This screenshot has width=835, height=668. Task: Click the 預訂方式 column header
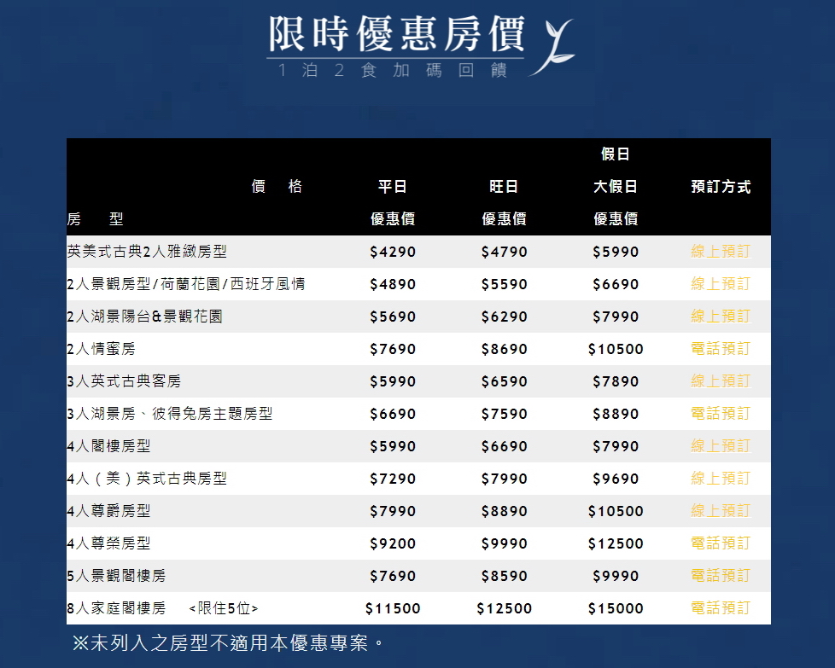click(720, 186)
